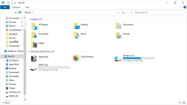The image size is (187, 105).
Task: Click This PC in the address bar
Action: coord(28,12)
